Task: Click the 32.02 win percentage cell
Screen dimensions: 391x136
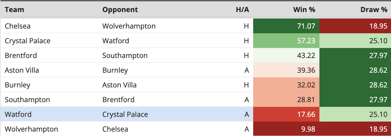Action: point(286,85)
